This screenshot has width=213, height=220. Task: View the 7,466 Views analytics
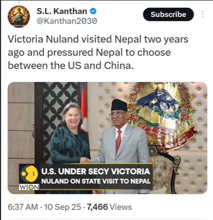(110, 207)
